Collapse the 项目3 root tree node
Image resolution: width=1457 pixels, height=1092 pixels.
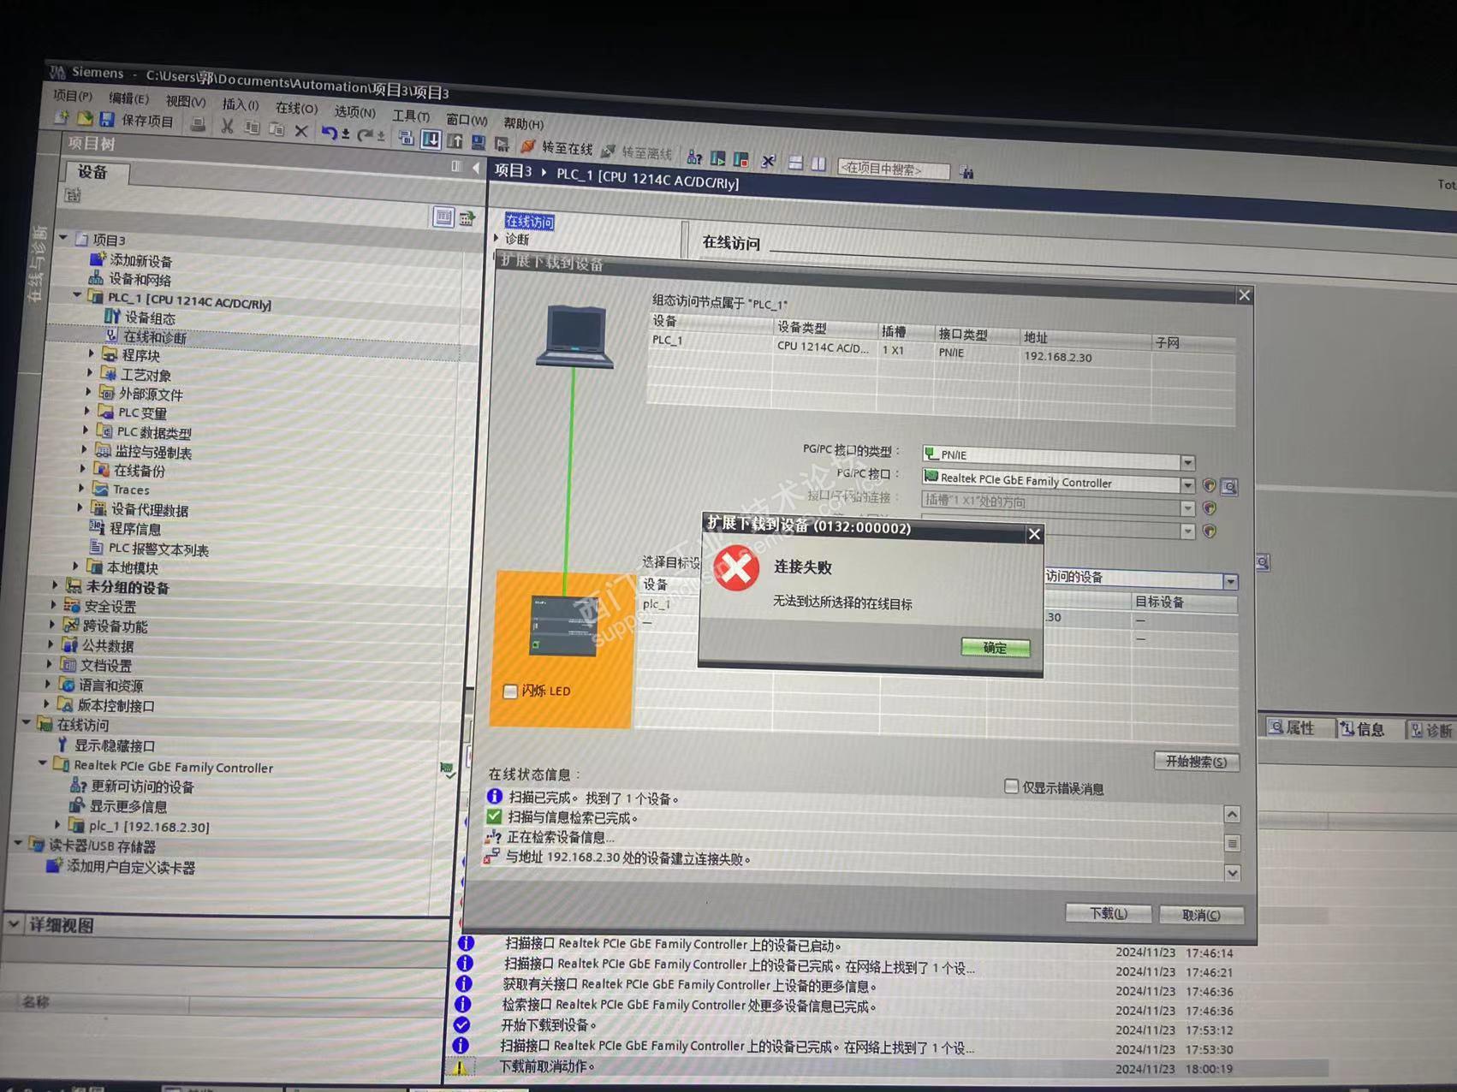64,237
